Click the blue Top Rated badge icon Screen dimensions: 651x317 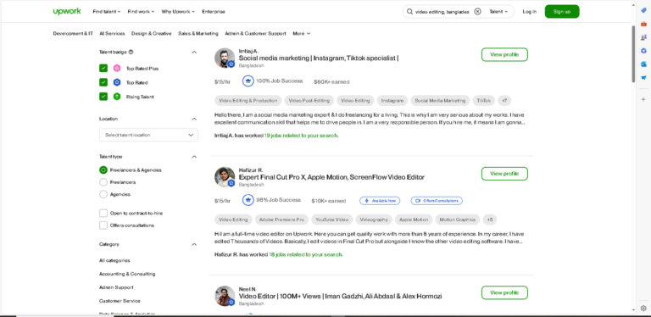(117, 82)
